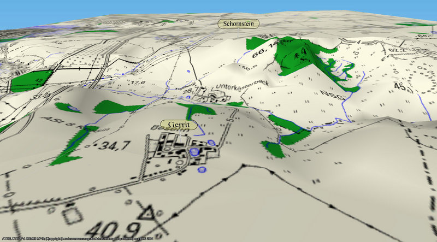437x242 pixels.
Task: Click number 42 inside green forest patch
Action: pyautogui.click(x=39, y=80)
